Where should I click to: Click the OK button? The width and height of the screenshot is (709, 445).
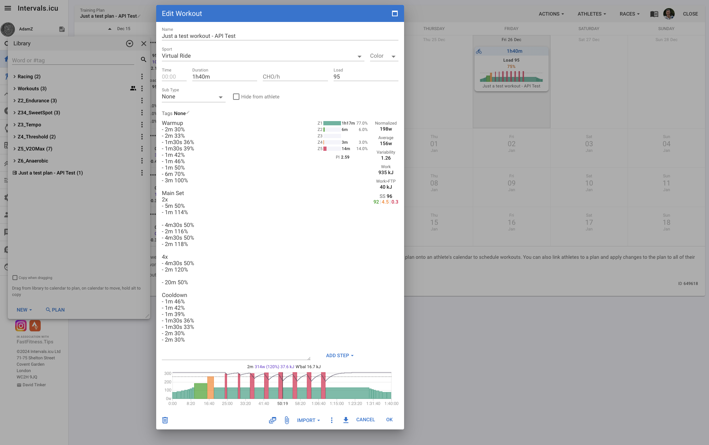pos(389,420)
